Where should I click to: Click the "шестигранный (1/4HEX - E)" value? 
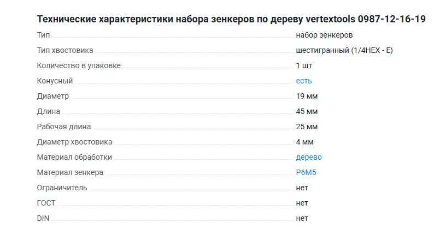pyautogui.click(x=344, y=50)
